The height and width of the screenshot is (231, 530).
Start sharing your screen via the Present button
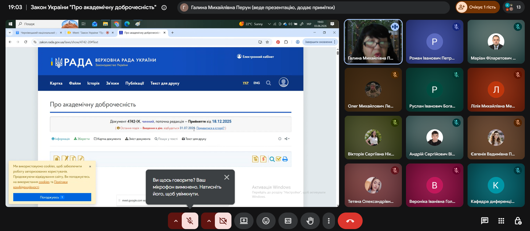pos(244,221)
